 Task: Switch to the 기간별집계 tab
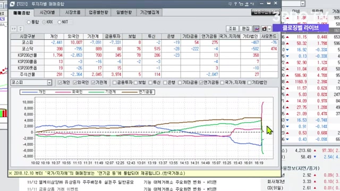click(149, 13)
